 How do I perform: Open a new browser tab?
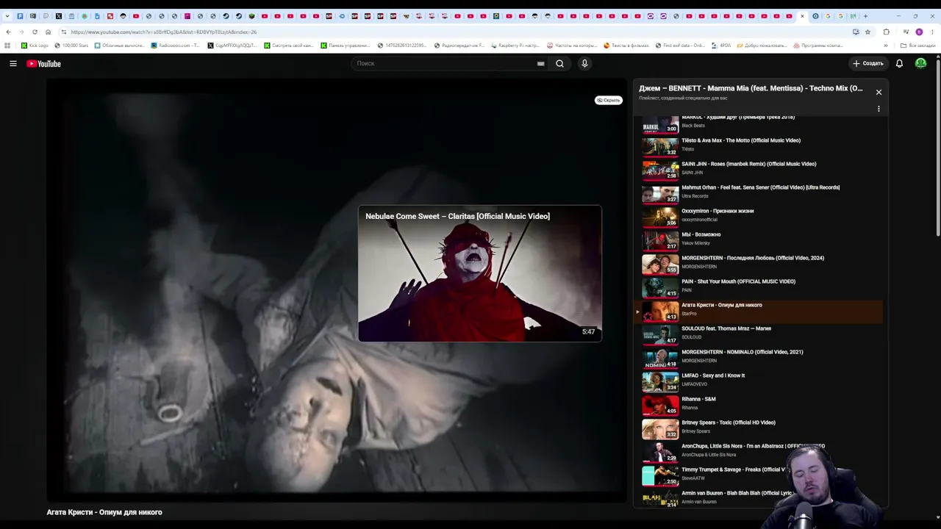point(865,16)
